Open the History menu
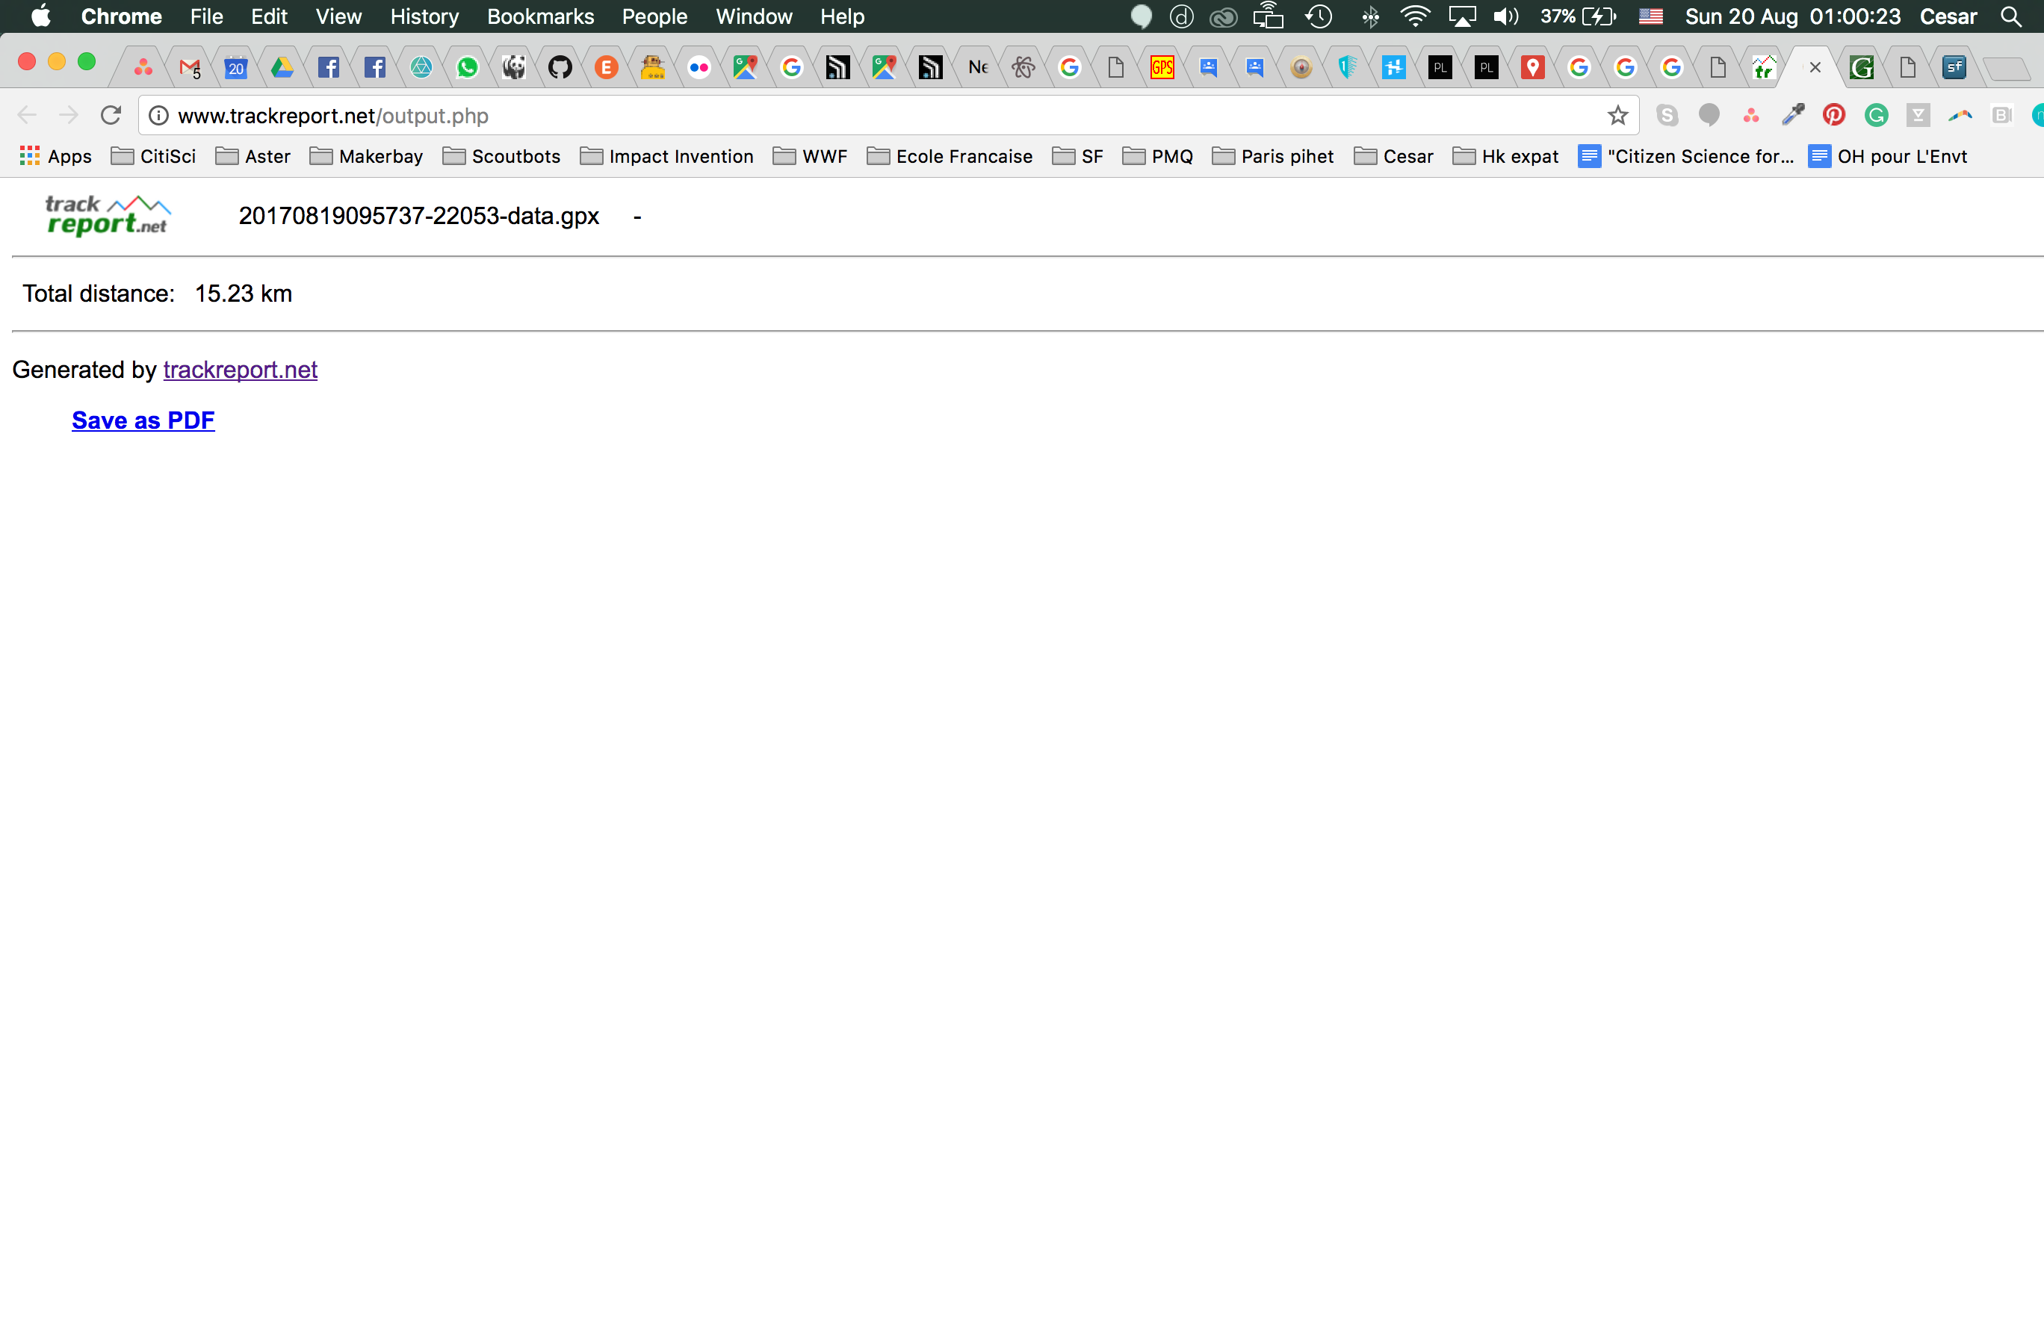This screenshot has height=1322, width=2044. click(424, 16)
